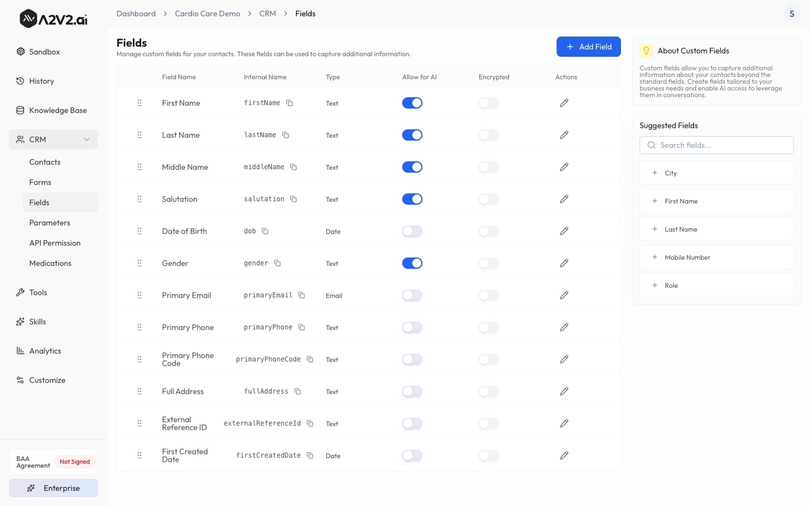Open the Medications page

pos(50,263)
